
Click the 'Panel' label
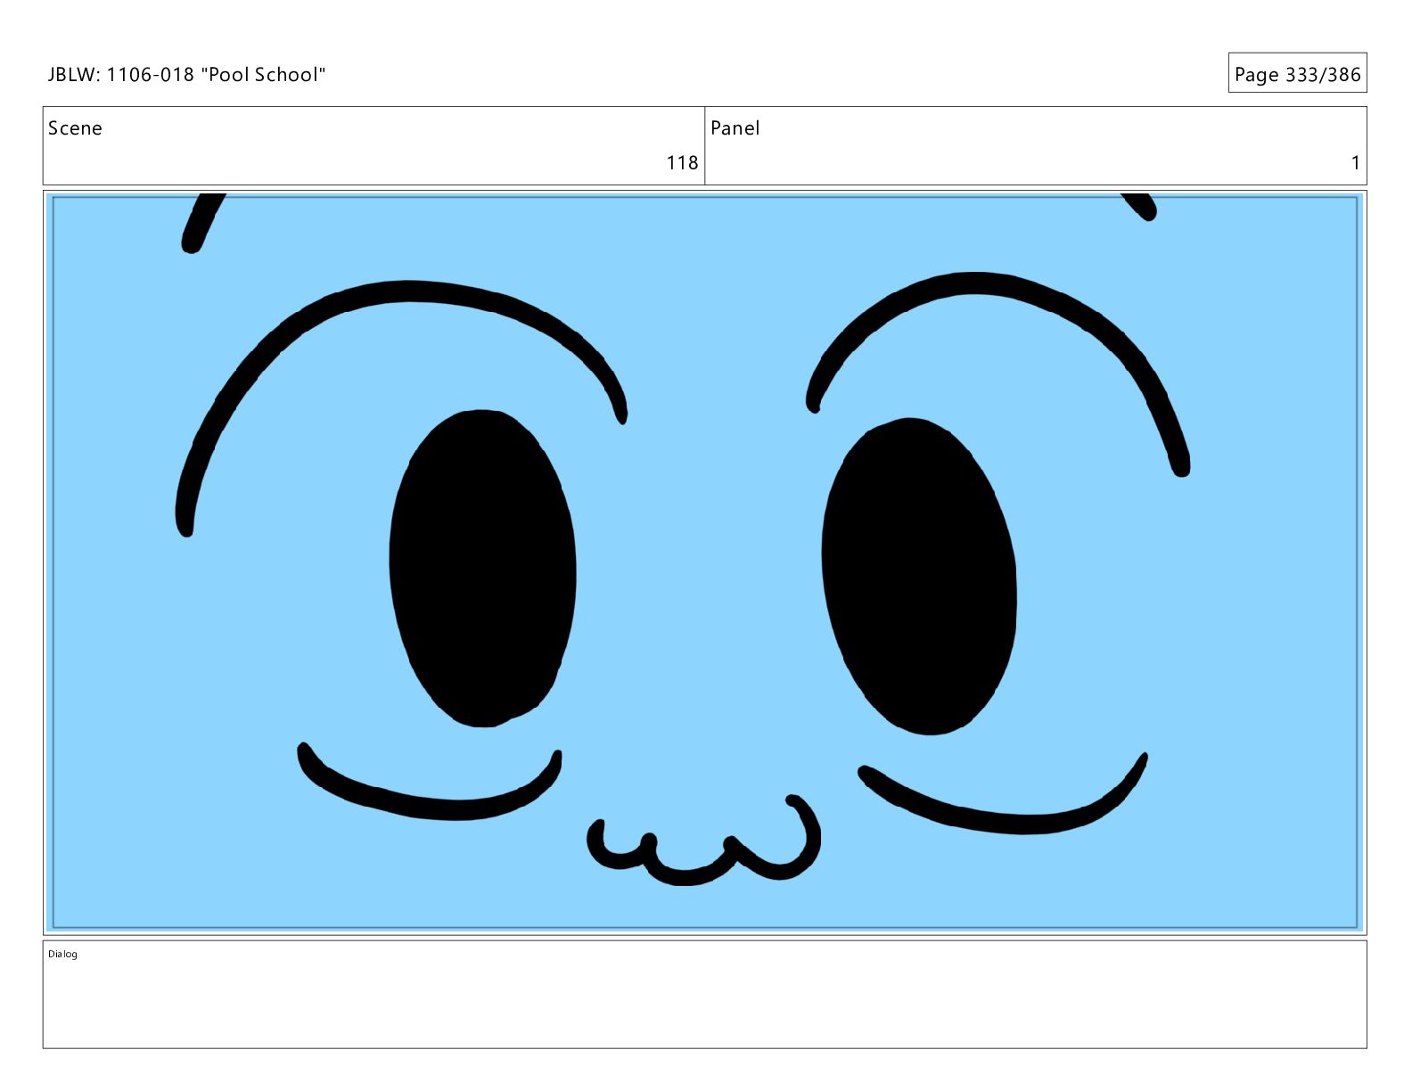point(735,128)
